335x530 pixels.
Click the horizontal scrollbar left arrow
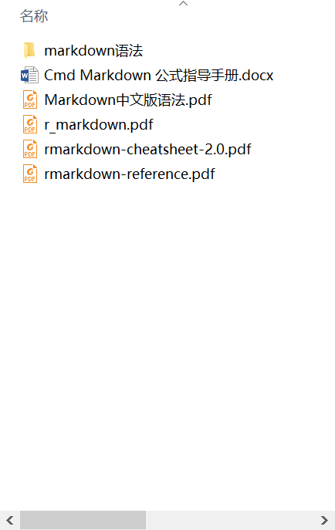[x=10, y=520]
